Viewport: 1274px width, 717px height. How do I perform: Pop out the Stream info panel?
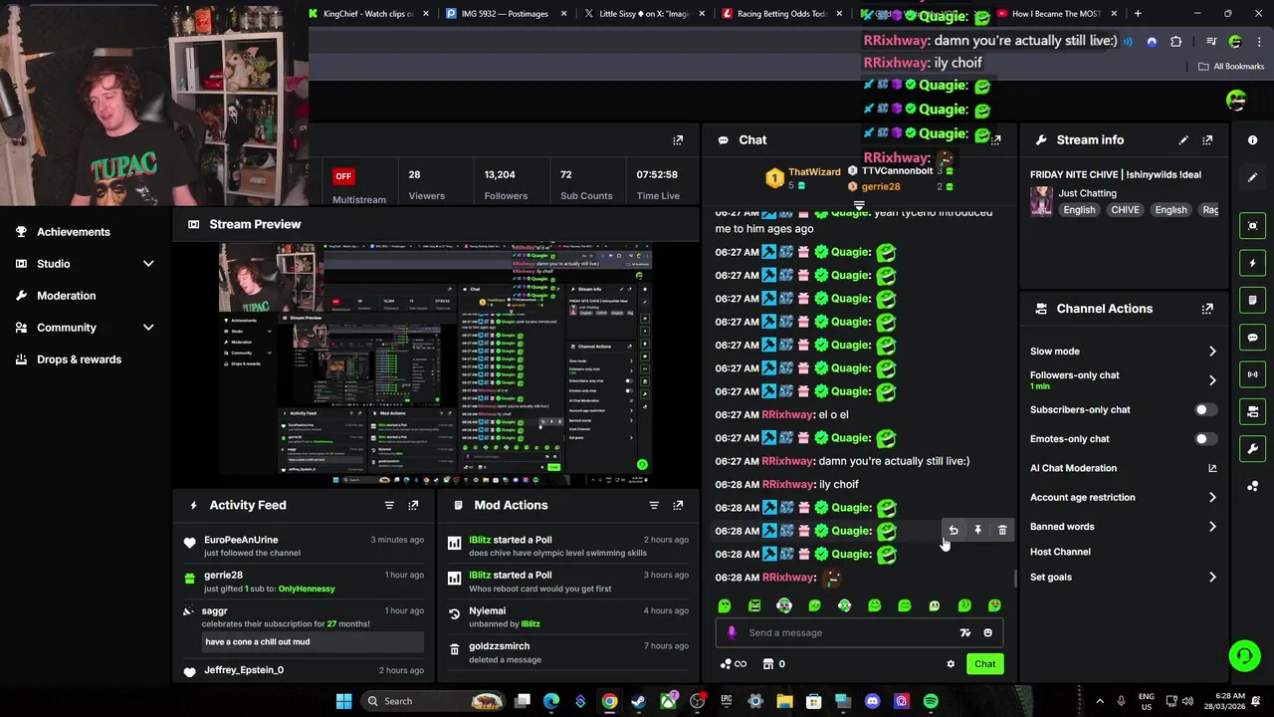click(1207, 140)
